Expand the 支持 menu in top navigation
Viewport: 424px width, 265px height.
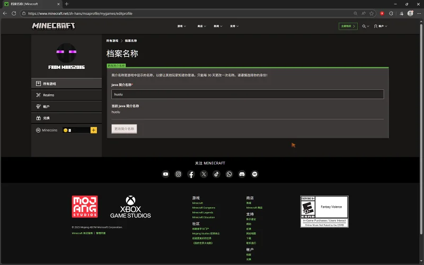click(234, 26)
